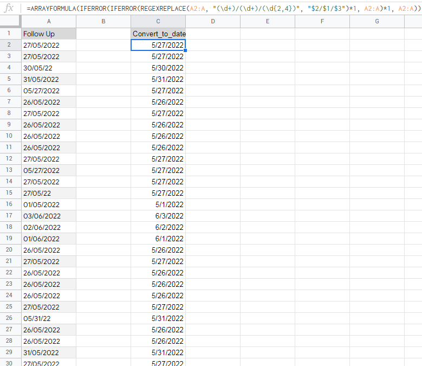Click cell C17 showing 6/3/2022
This screenshot has width=422, height=366.
(158, 216)
